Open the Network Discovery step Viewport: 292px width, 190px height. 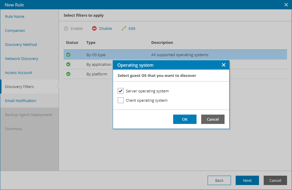[22, 58]
